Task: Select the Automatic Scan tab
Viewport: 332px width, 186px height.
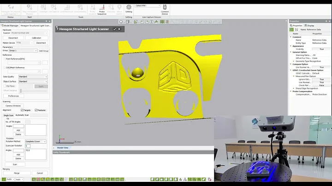Action: tap(22, 115)
